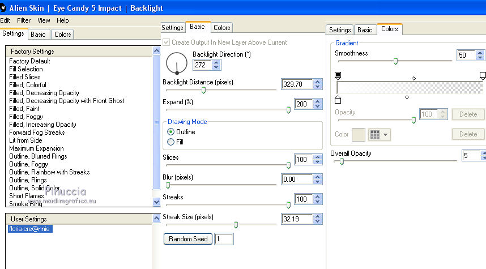Increase the Expand percentage spinner
The height and width of the screenshot is (269, 486).
click(x=317, y=101)
